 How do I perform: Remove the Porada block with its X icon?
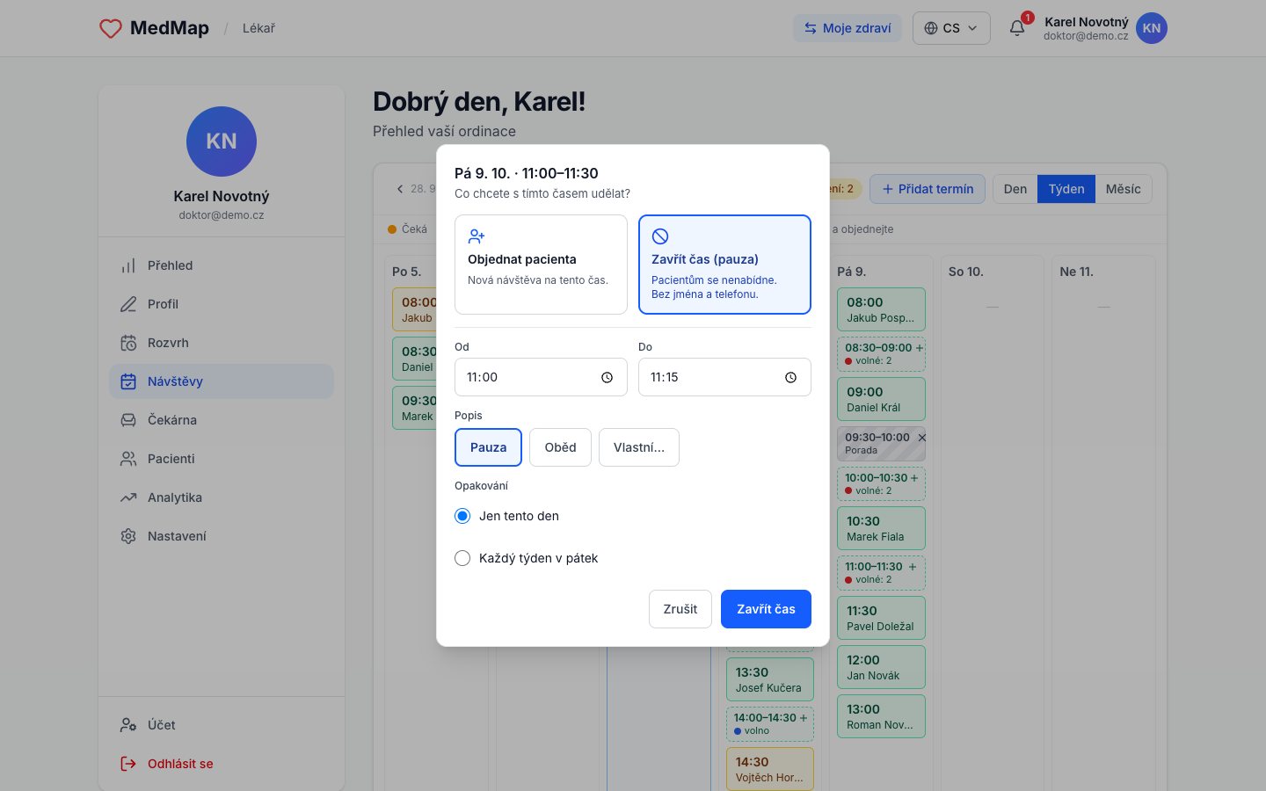(921, 438)
